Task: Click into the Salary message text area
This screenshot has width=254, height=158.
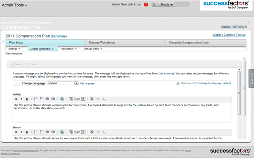Action: click(122, 112)
